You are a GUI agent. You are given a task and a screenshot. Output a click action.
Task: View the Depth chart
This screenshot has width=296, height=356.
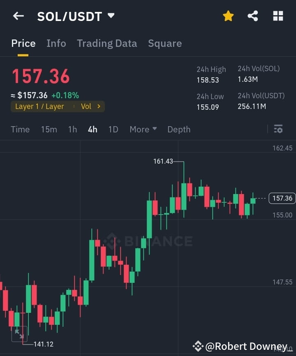(x=179, y=129)
